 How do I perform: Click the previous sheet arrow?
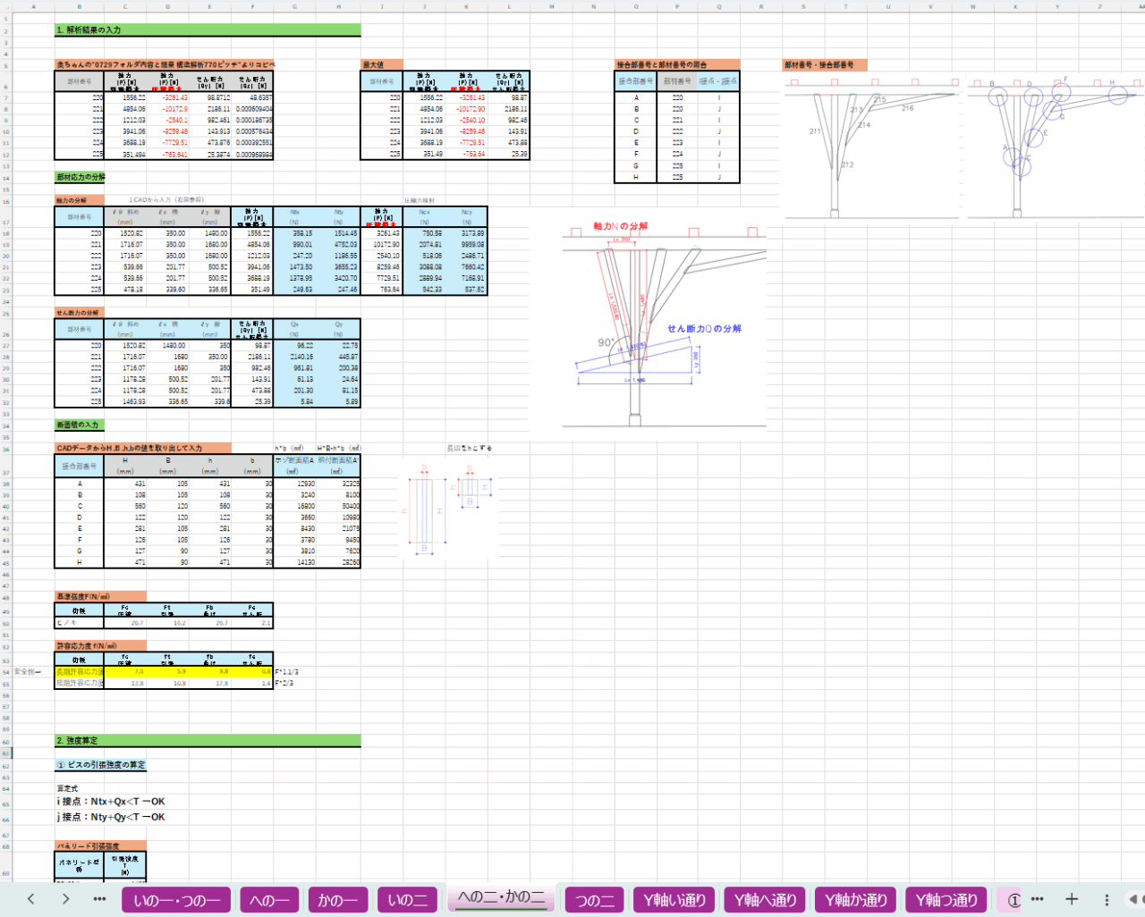click(x=31, y=899)
